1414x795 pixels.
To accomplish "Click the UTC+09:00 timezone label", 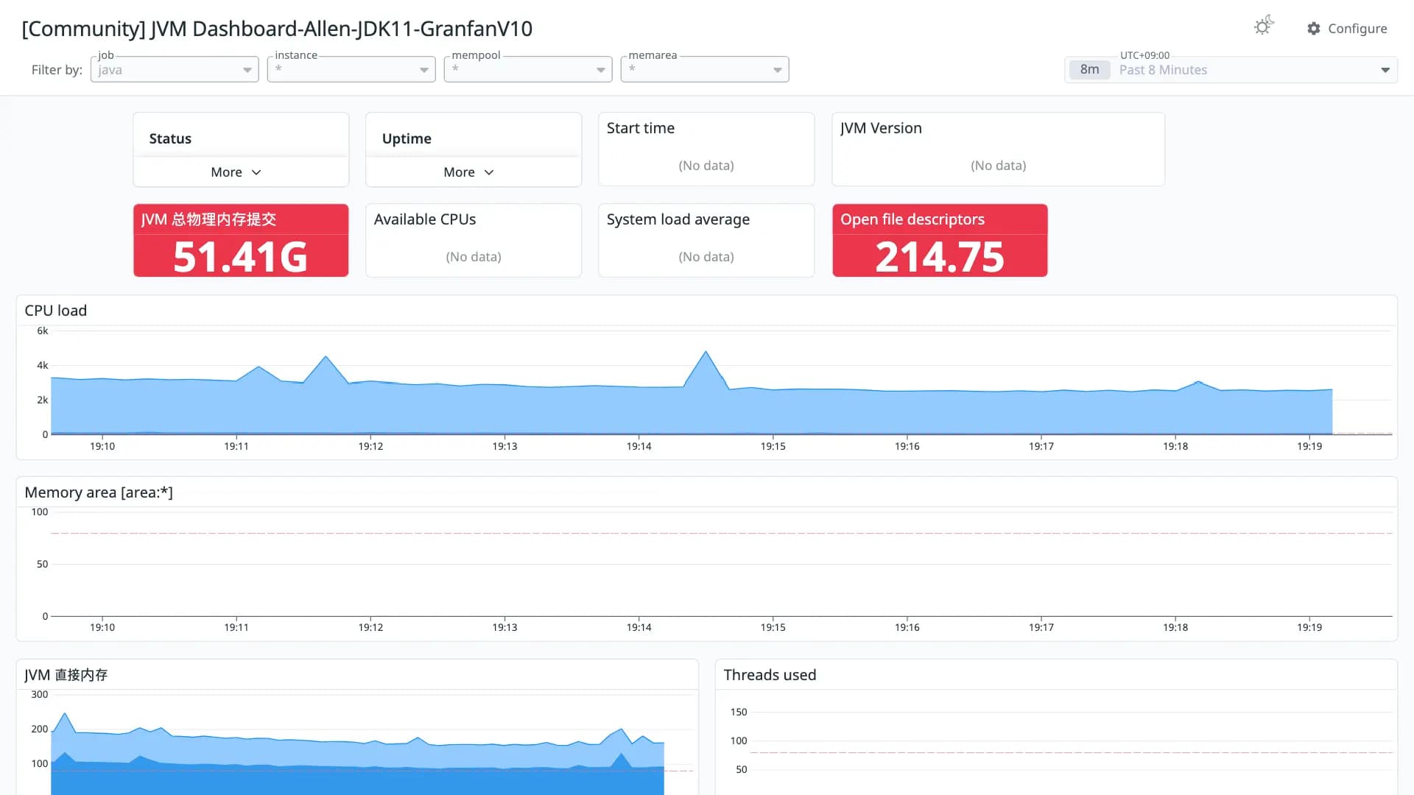I will [x=1144, y=55].
